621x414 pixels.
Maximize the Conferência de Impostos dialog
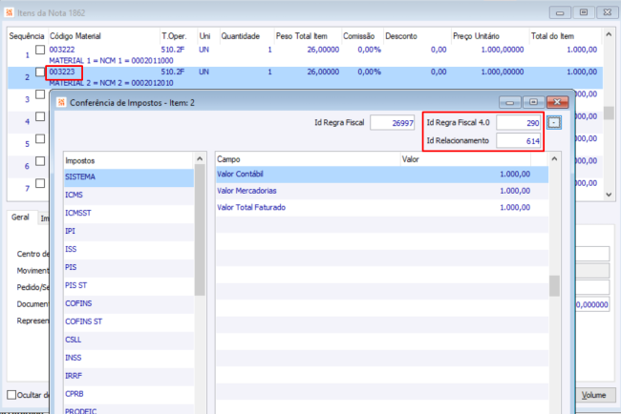tap(532, 102)
